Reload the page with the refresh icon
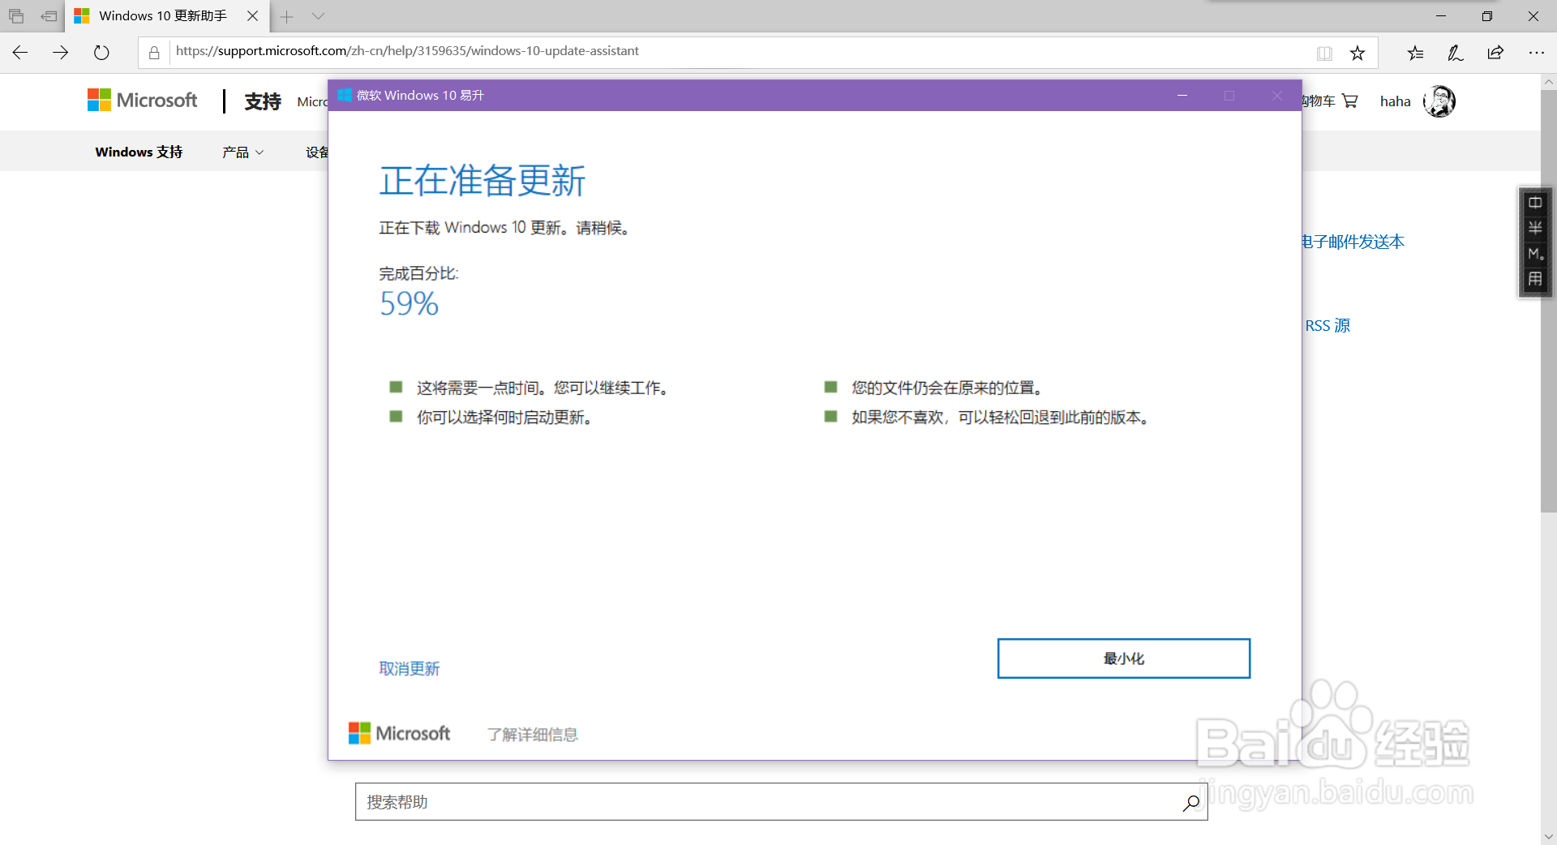The height and width of the screenshot is (845, 1557). [x=101, y=53]
